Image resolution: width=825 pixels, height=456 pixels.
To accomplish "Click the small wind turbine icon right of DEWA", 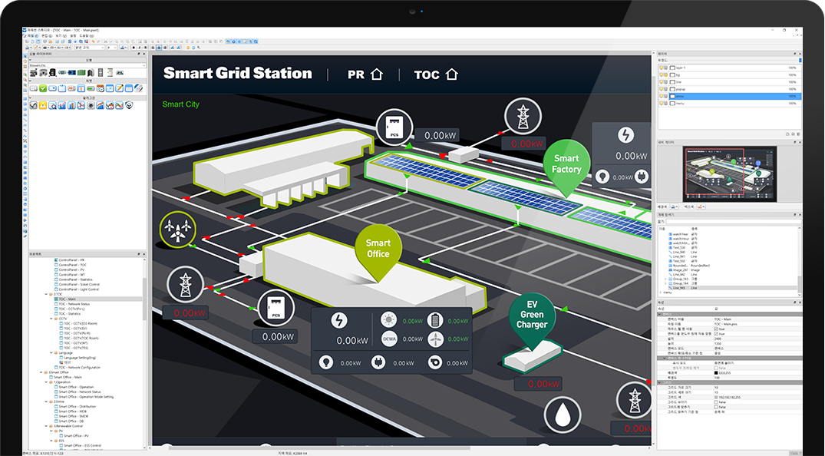I will [435, 339].
